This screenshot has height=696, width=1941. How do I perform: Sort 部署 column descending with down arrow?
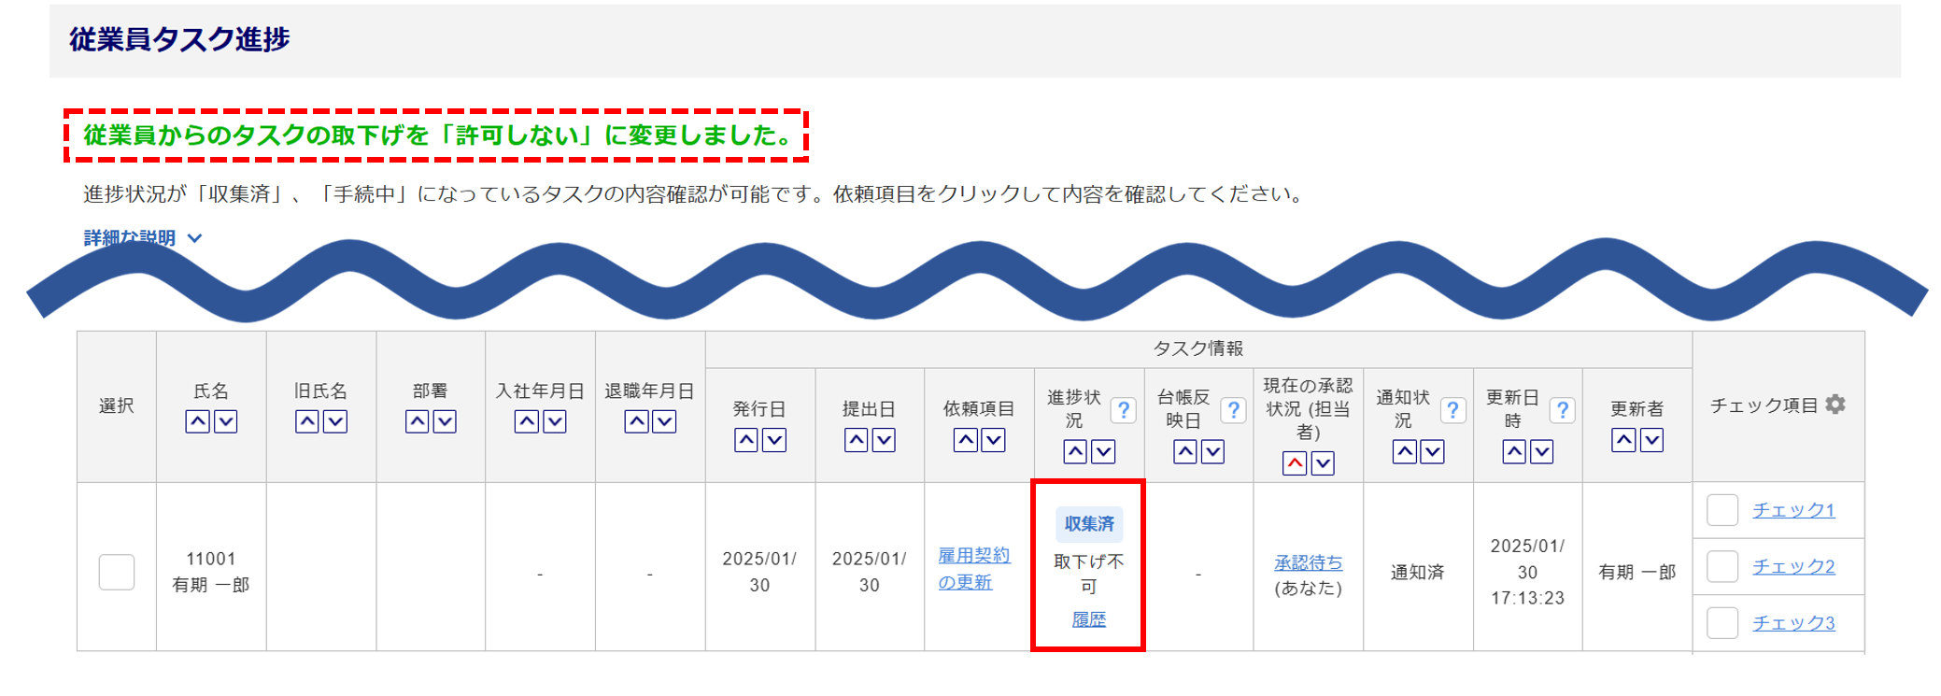point(445,422)
